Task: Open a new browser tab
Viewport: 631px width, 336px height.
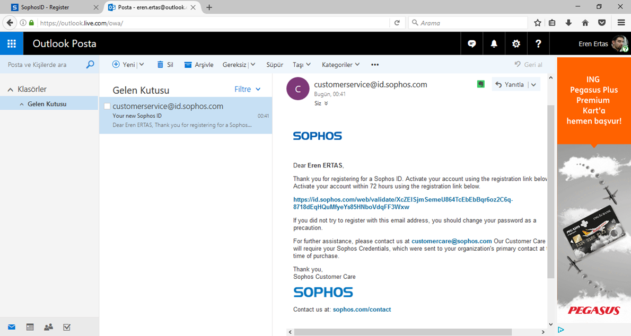Action: (209, 7)
